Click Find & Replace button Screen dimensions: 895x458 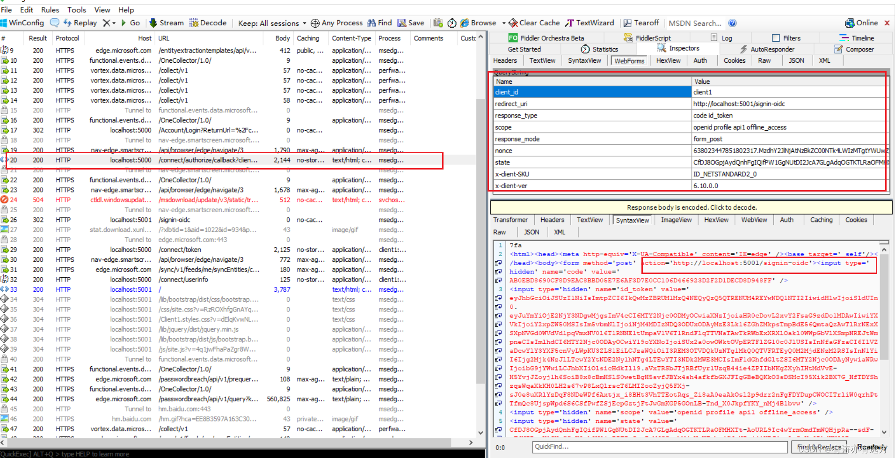pyautogui.click(x=819, y=447)
